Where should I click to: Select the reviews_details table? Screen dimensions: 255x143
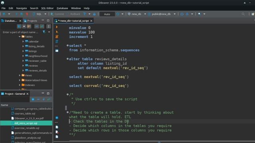click(36, 71)
